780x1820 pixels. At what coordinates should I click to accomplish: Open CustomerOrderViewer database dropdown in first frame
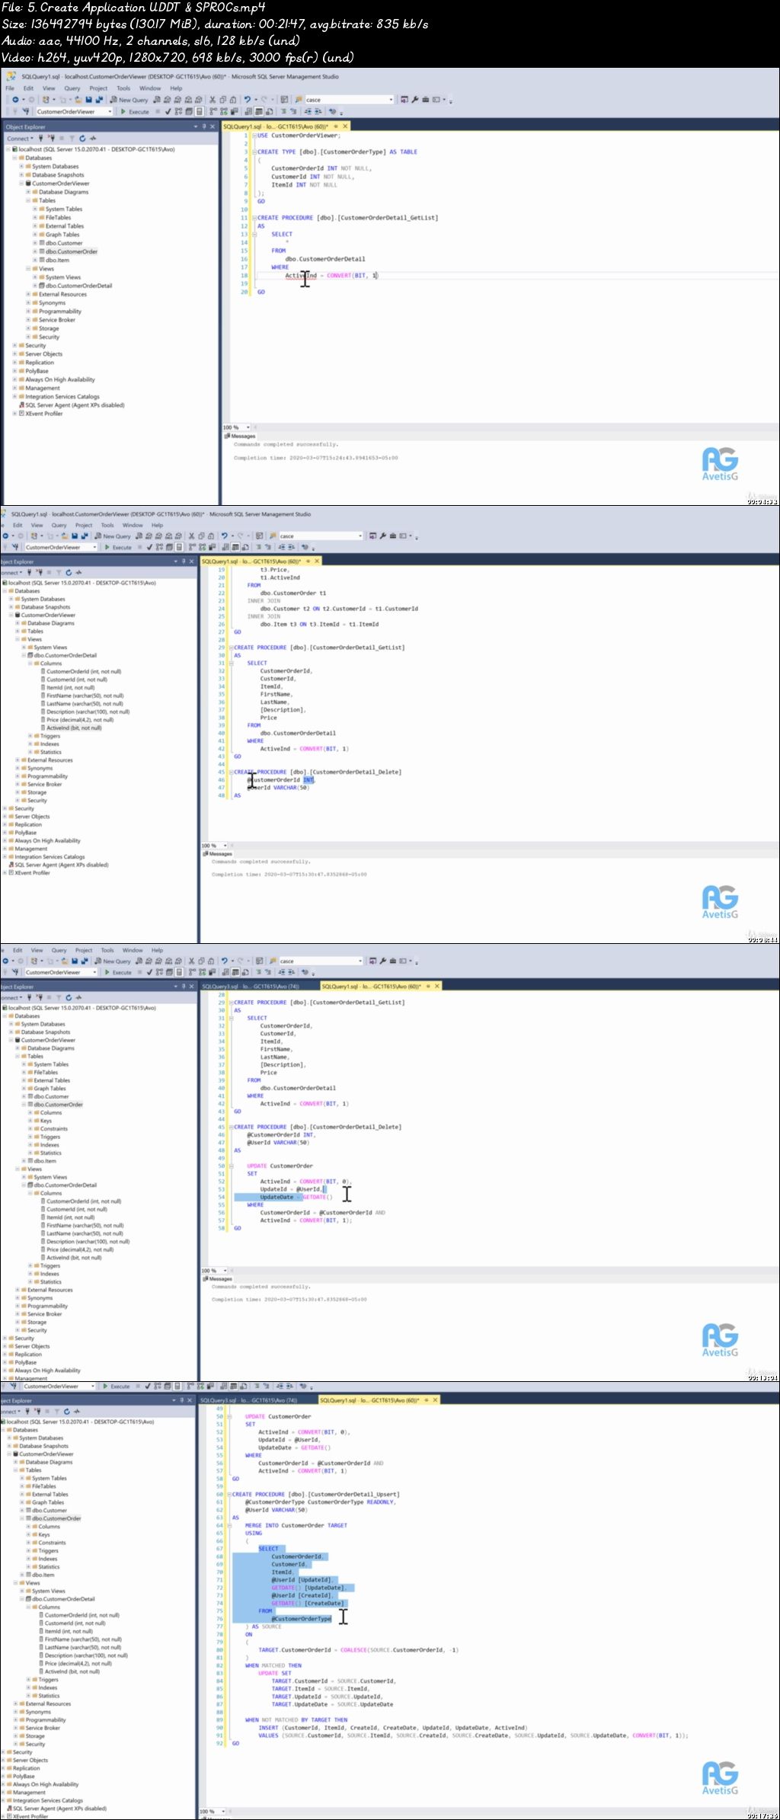pyautogui.click(x=74, y=112)
